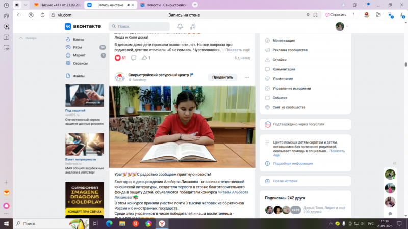Open profile menu arrow by avatar

pos(347,26)
